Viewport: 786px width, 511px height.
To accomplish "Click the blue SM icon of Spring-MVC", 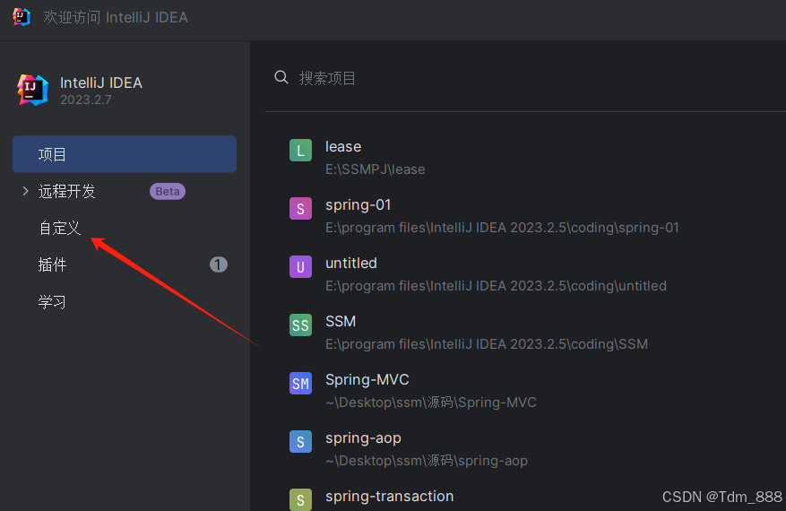I will point(301,383).
